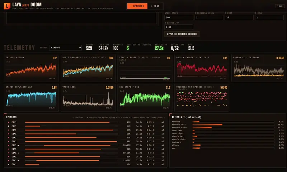Click the attack action bar
Viewport: 287px width, 172px height.
click(234, 145)
